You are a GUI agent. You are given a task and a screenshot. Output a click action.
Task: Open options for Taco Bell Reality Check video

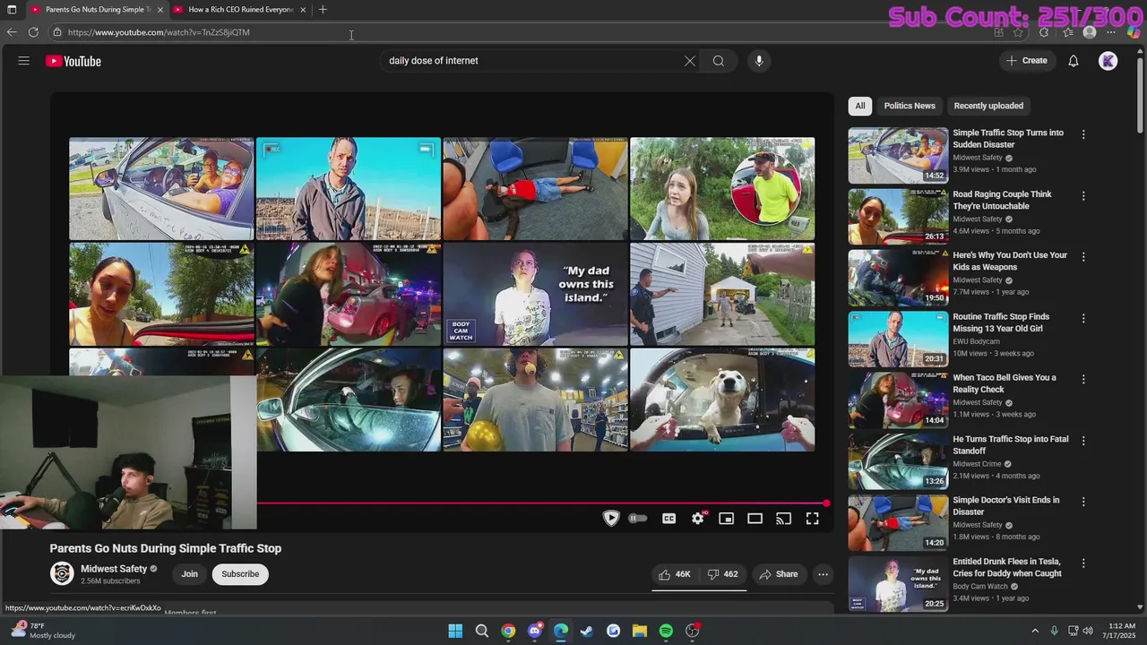point(1083,379)
